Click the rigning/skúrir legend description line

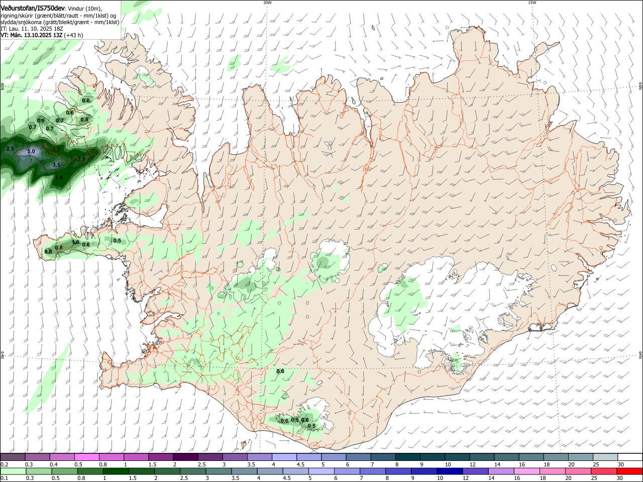click(58, 16)
